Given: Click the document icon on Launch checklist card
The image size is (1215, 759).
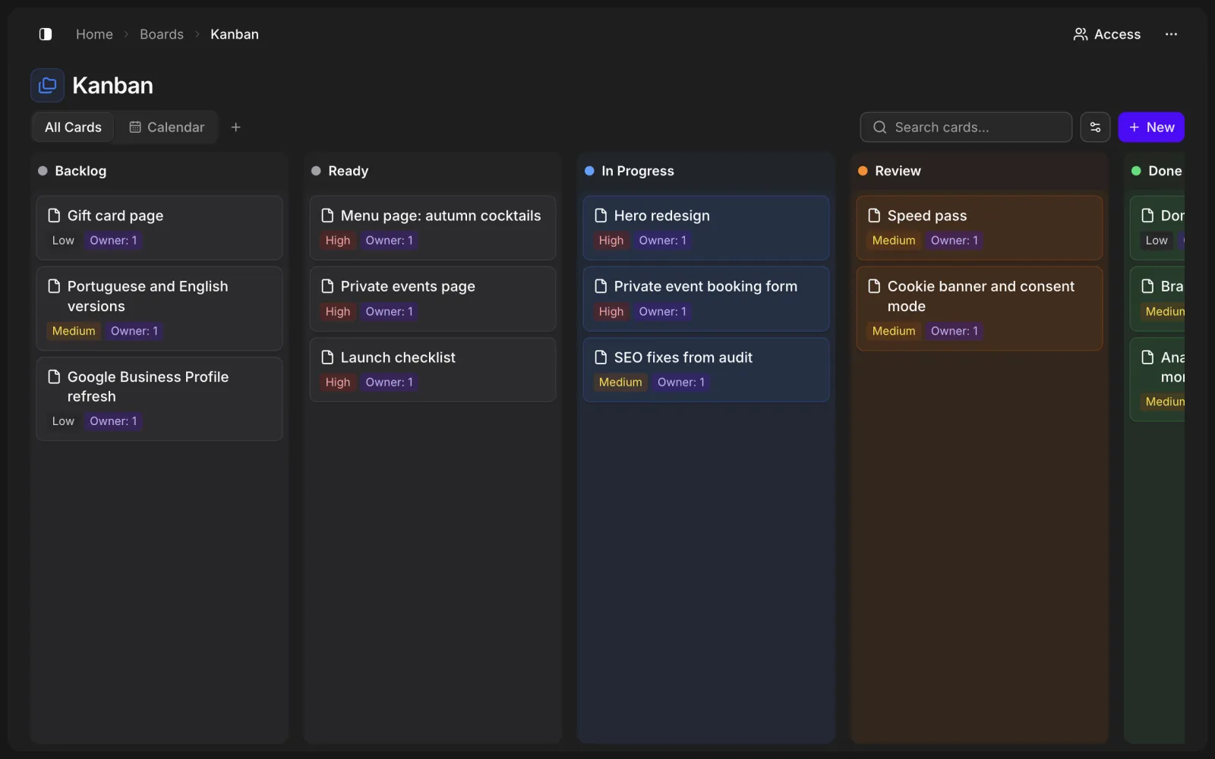Looking at the screenshot, I should [x=327, y=357].
